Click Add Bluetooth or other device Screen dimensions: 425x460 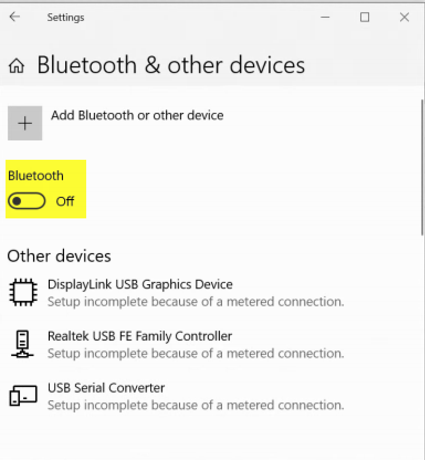(137, 116)
